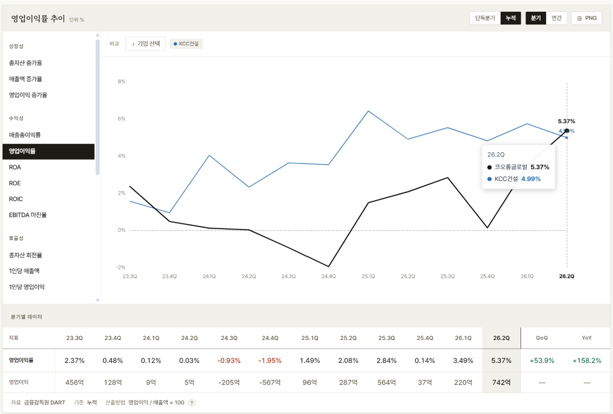Viewport: 613px width, 414px height.
Task: Click the 25.1Q column header in table
Action: click(x=310, y=338)
